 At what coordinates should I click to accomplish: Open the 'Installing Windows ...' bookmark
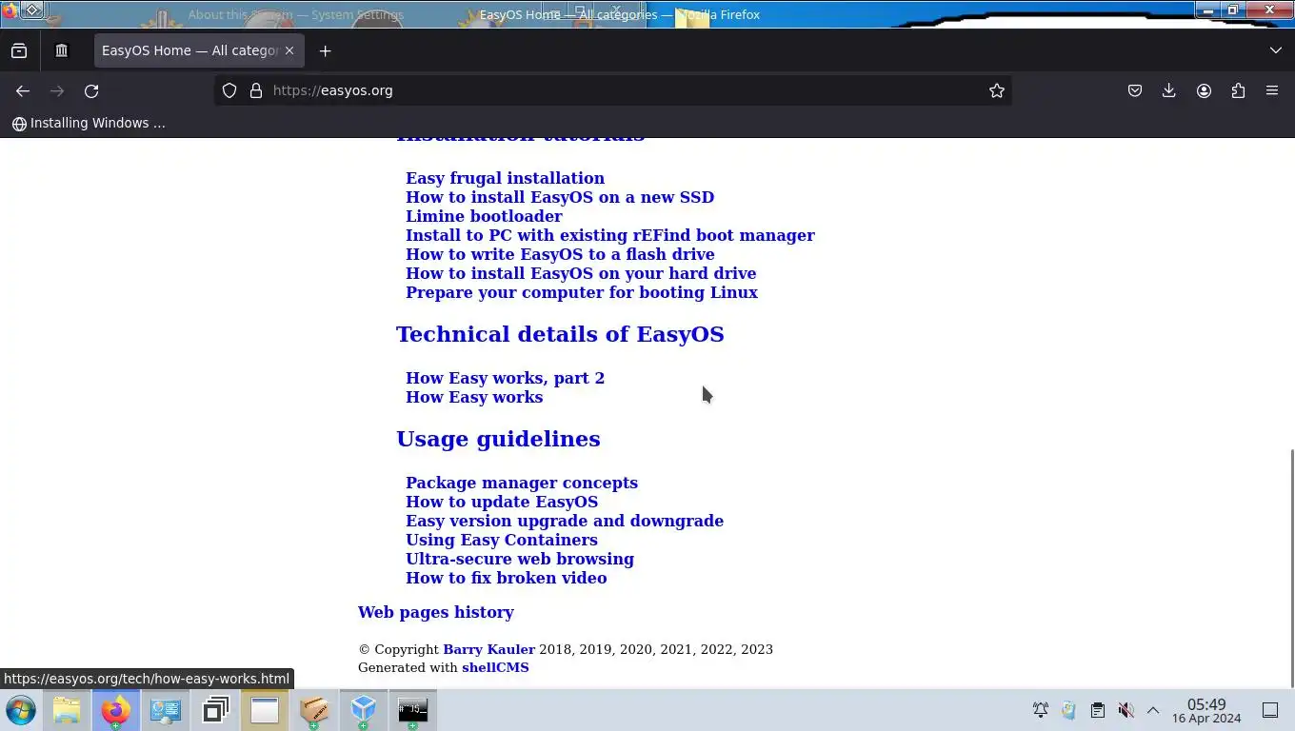tap(89, 123)
